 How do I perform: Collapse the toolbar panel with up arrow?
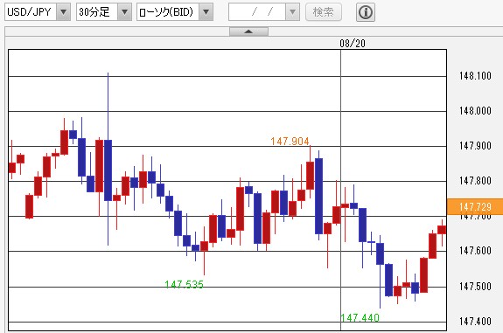click(x=248, y=31)
